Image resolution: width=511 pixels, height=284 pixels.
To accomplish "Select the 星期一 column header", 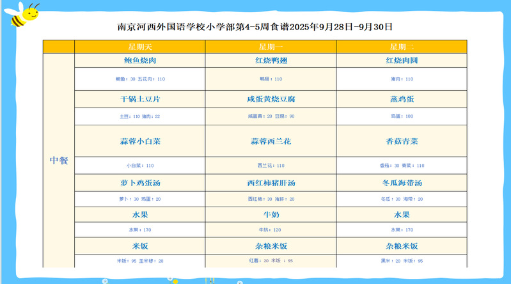I will [x=271, y=47].
